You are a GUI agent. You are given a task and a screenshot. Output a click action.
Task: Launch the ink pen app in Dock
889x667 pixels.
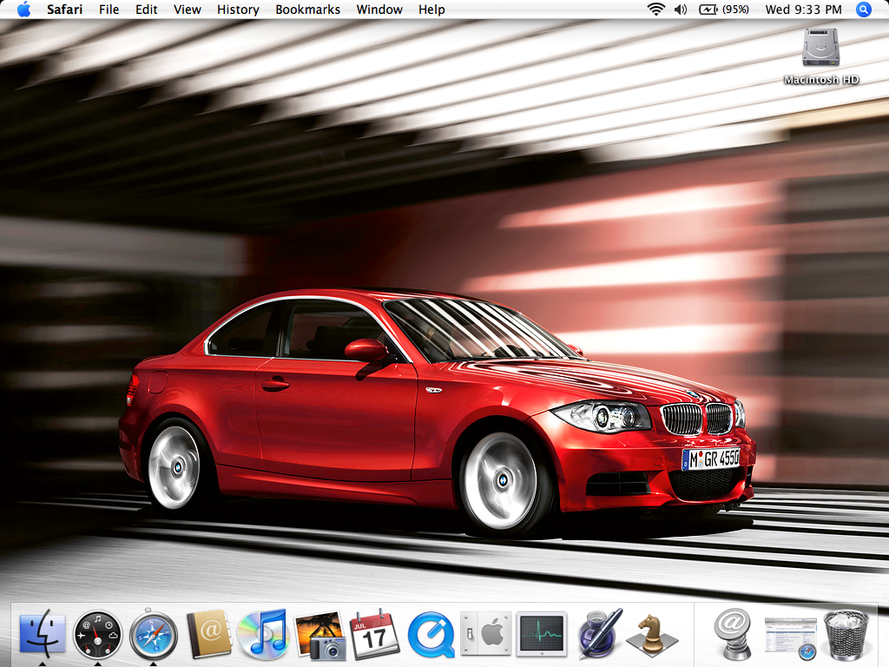pyautogui.click(x=599, y=633)
